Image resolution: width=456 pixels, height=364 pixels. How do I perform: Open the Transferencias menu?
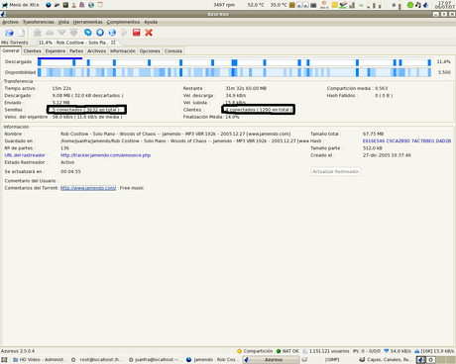pos(39,22)
